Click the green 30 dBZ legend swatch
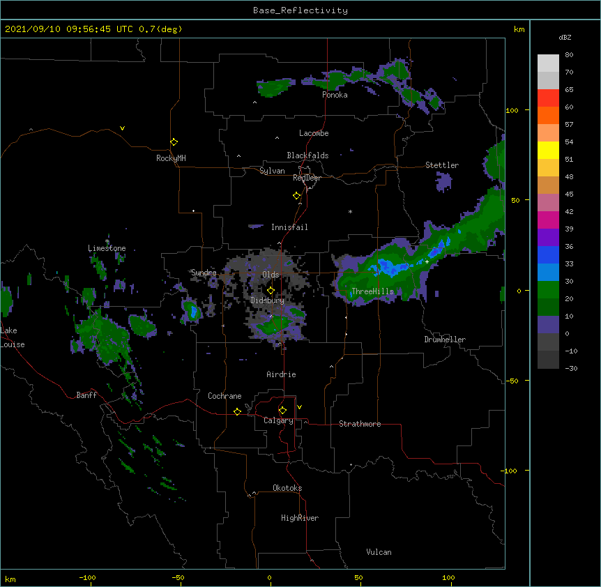 coord(548,289)
